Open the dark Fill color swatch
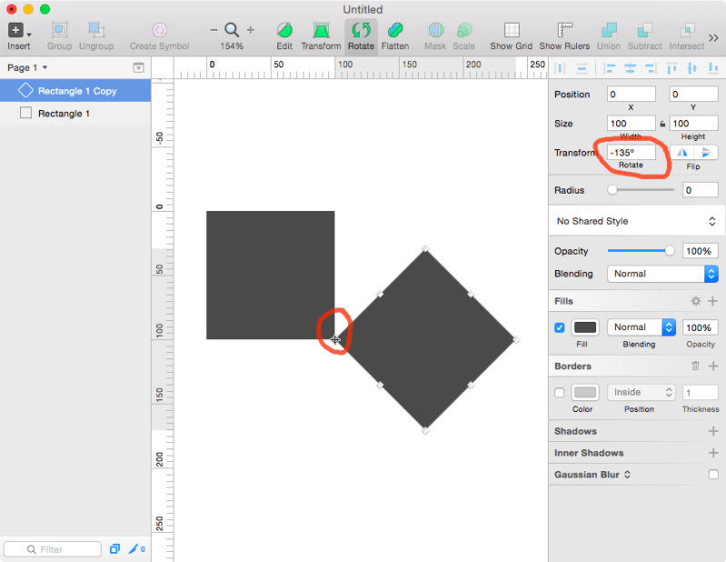726x562 pixels. click(x=585, y=327)
